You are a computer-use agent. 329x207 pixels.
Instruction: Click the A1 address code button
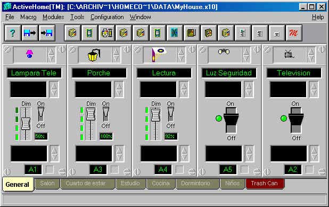click(x=33, y=169)
